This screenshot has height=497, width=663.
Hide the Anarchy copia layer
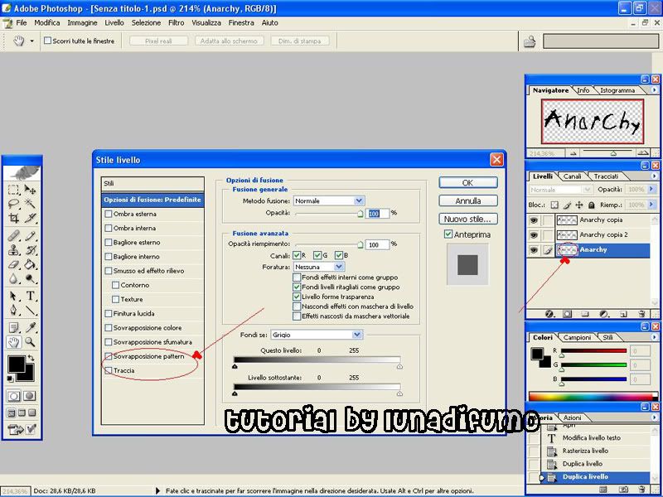coord(534,220)
